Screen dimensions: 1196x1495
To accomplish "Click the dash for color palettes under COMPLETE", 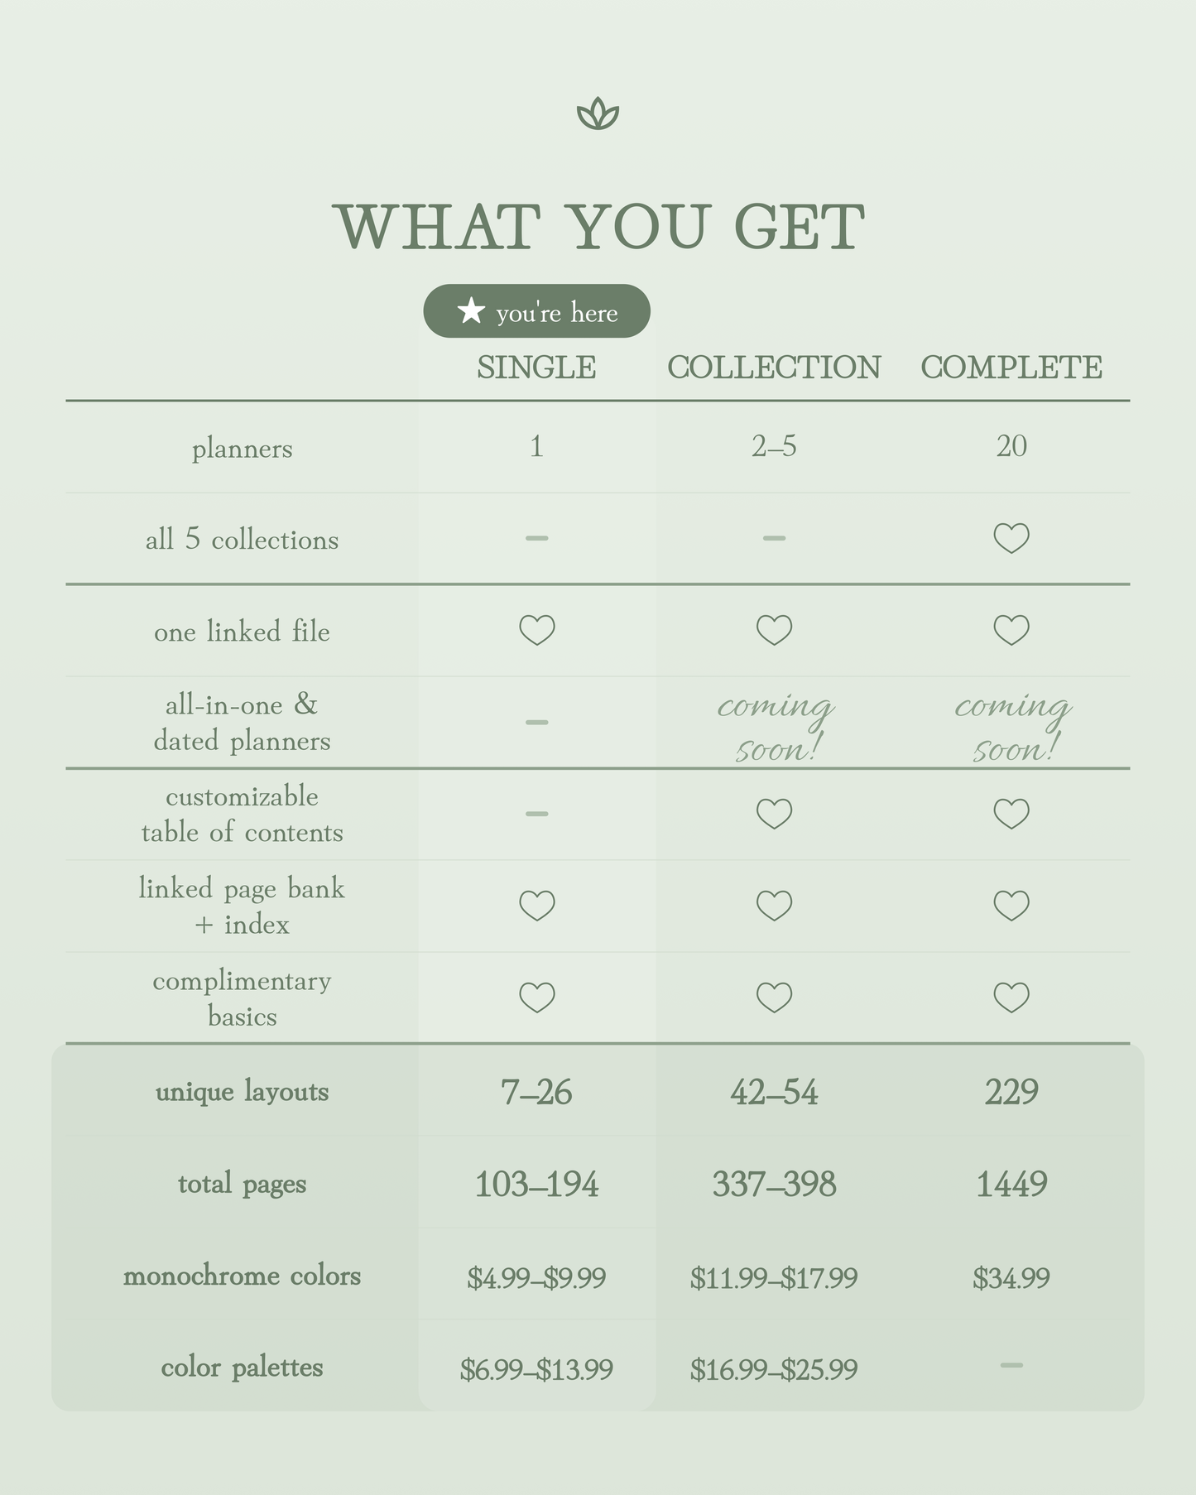I will pyautogui.click(x=1011, y=1365).
